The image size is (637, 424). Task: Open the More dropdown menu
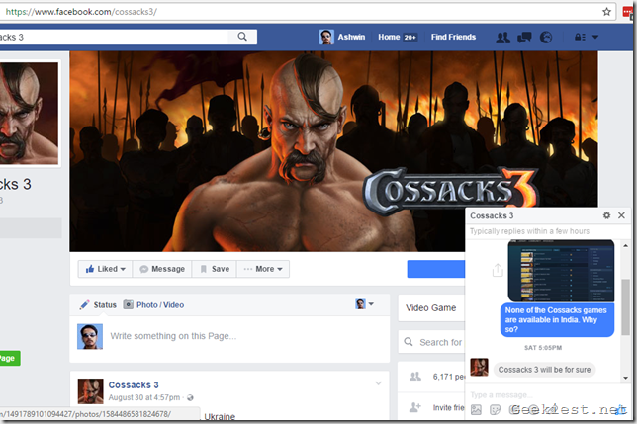click(264, 269)
